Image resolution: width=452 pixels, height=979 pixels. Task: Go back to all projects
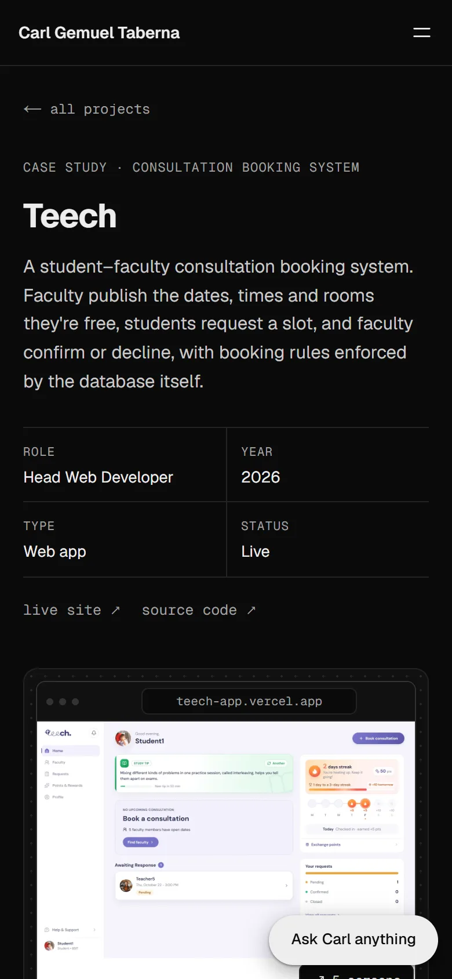tap(86, 109)
